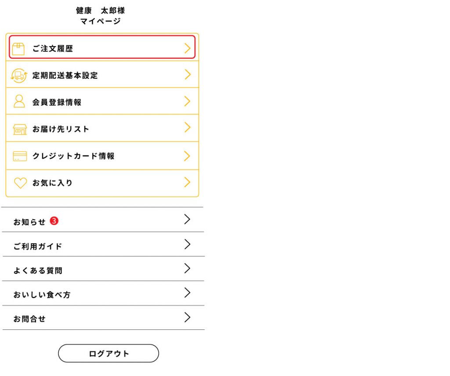
Task: Open the おいしい食べ方 link
Action: pyautogui.click(x=42, y=295)
